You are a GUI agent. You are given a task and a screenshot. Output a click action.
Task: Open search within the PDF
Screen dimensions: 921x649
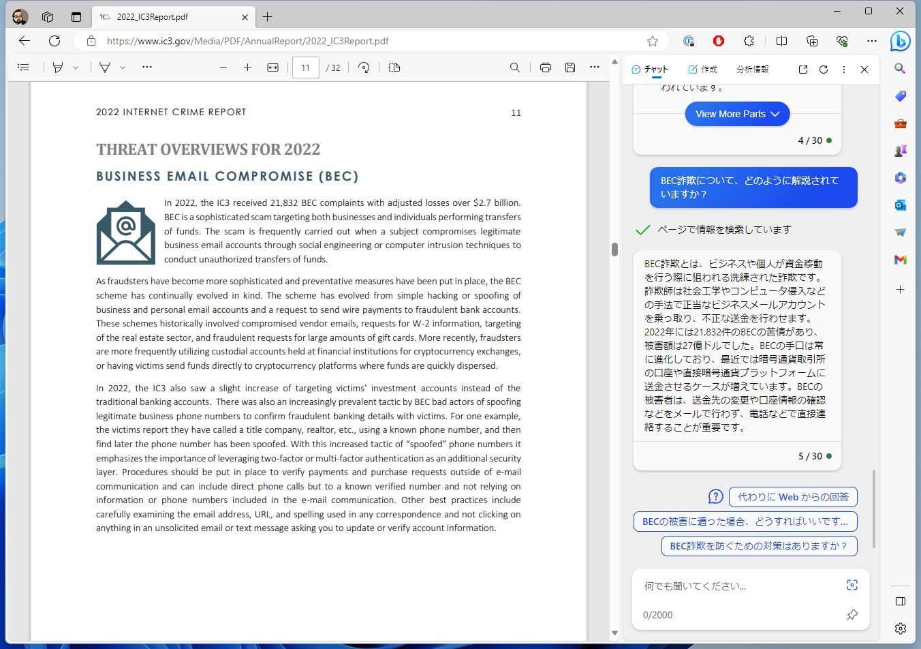(x=515, y=67)
